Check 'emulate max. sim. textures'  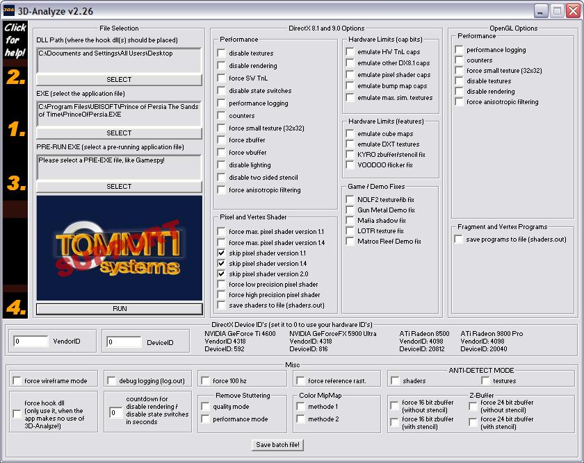click(350, 97)
